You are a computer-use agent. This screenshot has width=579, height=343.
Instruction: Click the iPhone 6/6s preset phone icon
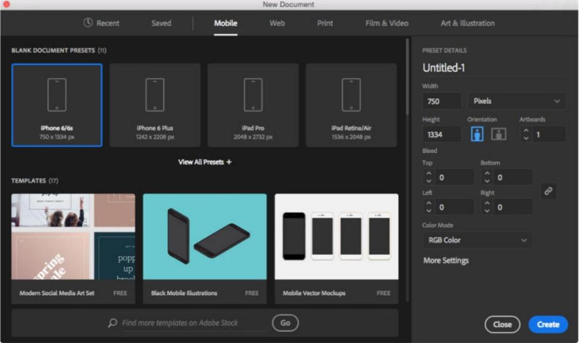[56, 95]
